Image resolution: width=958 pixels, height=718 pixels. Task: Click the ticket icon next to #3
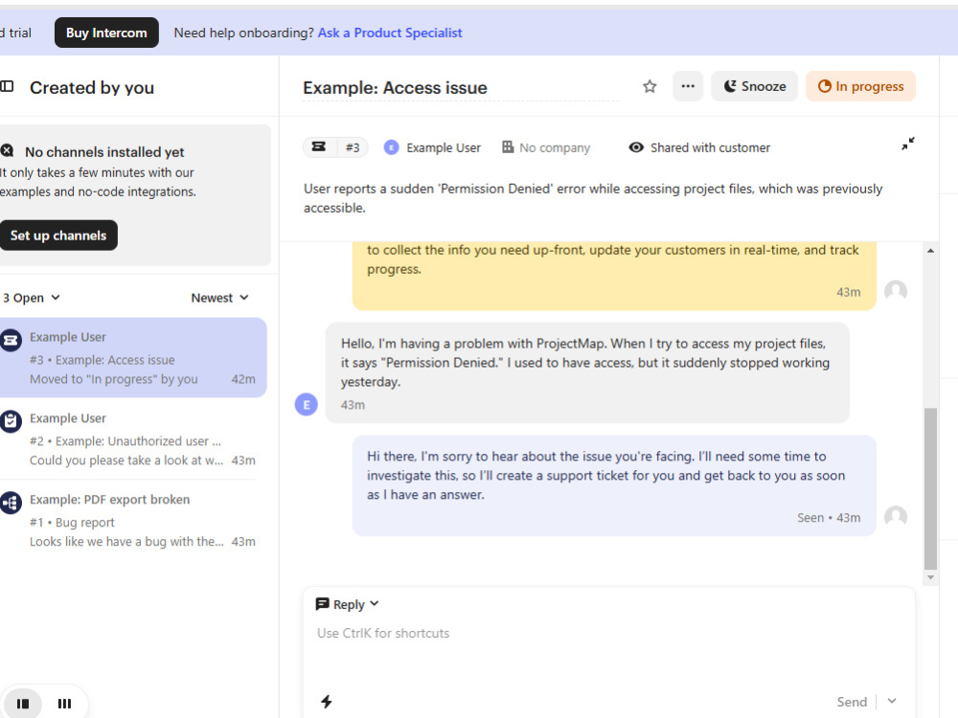click(319, 147)
